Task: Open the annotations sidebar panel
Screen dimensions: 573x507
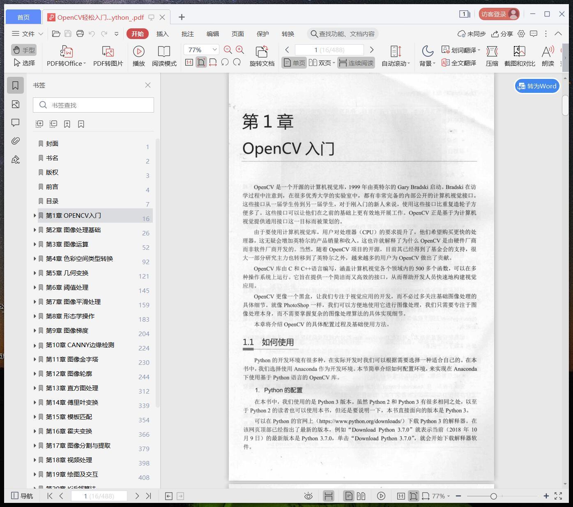Action: pyautogui.click(x=16, y=122)
